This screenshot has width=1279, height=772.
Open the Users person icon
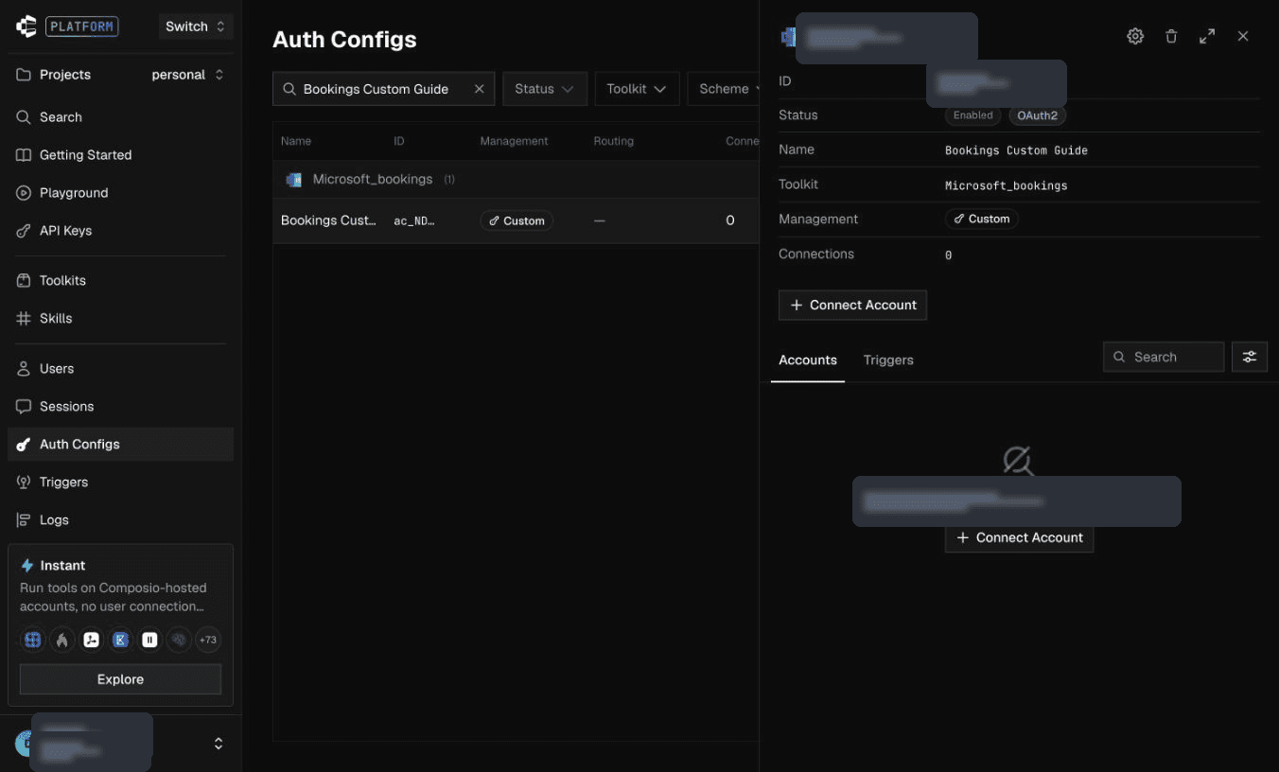coord(24,369)
